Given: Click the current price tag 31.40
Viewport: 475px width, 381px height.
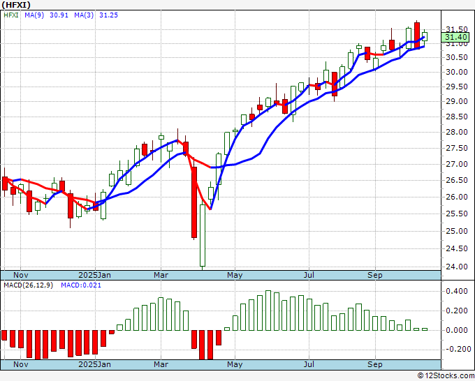Looking at the screenshot, I should pos(456,37).
